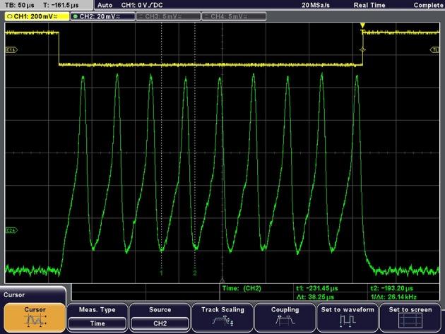Click the yellow C1 ground level marker
The image size is (445, 334).
(10, 49)
